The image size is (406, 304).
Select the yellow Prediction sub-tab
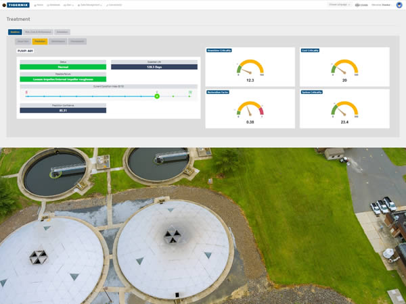click(40, 41)
